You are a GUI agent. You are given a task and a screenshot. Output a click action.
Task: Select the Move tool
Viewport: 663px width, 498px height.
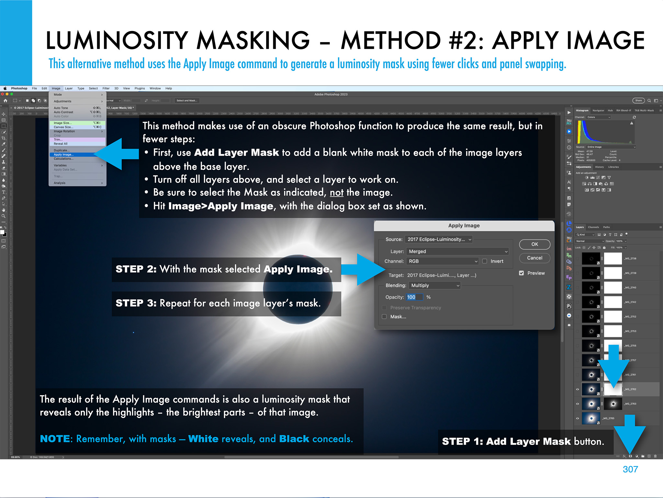pos(4,114)
